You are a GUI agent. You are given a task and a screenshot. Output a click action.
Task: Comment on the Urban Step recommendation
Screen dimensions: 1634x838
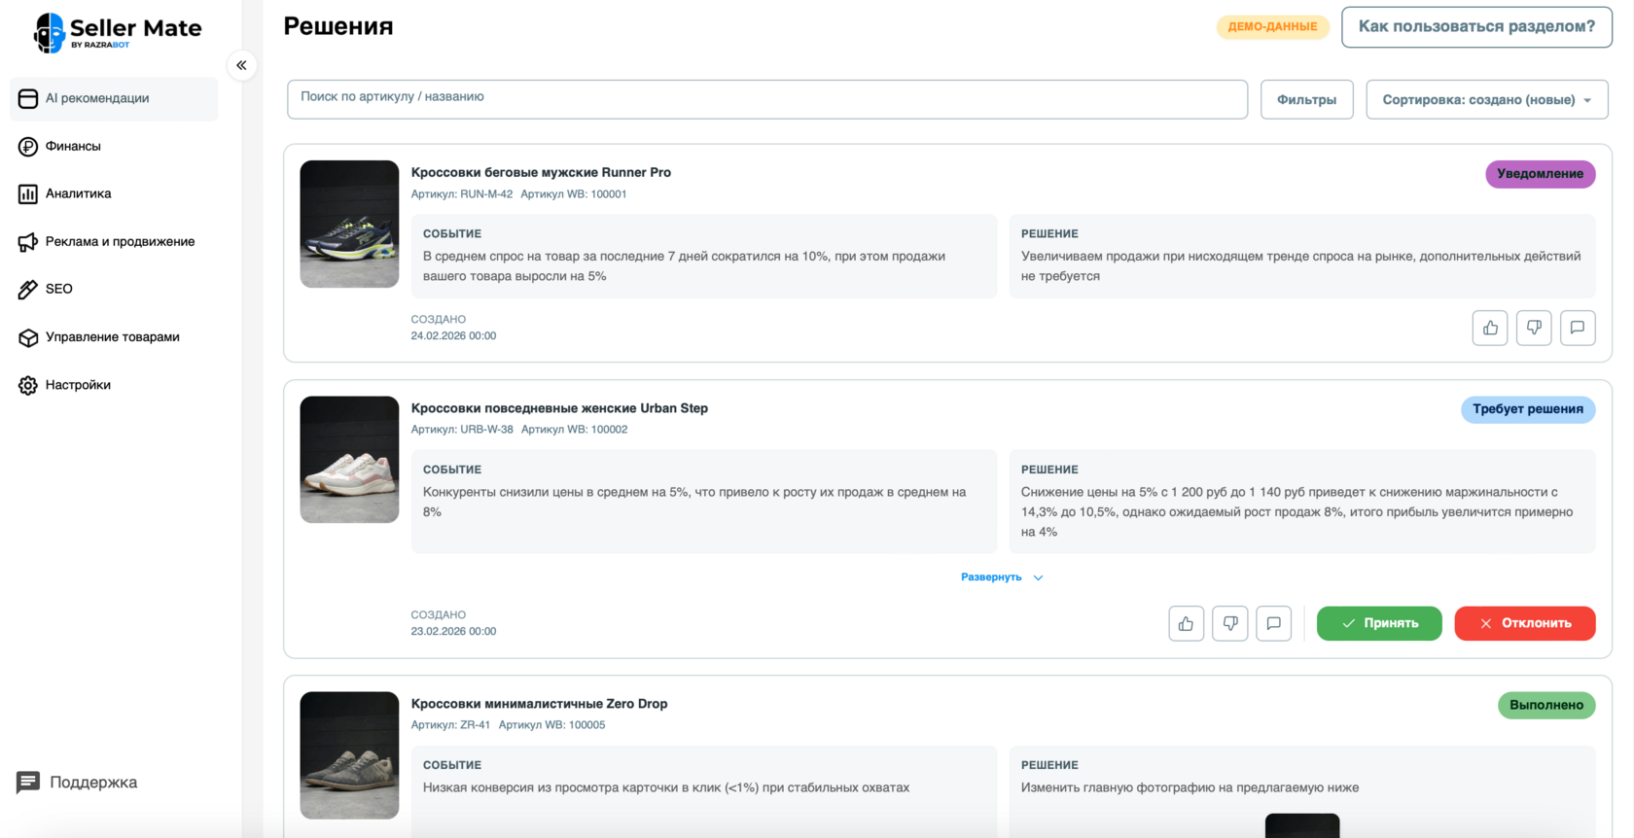pyautogui.click(x=1273, y=623)
